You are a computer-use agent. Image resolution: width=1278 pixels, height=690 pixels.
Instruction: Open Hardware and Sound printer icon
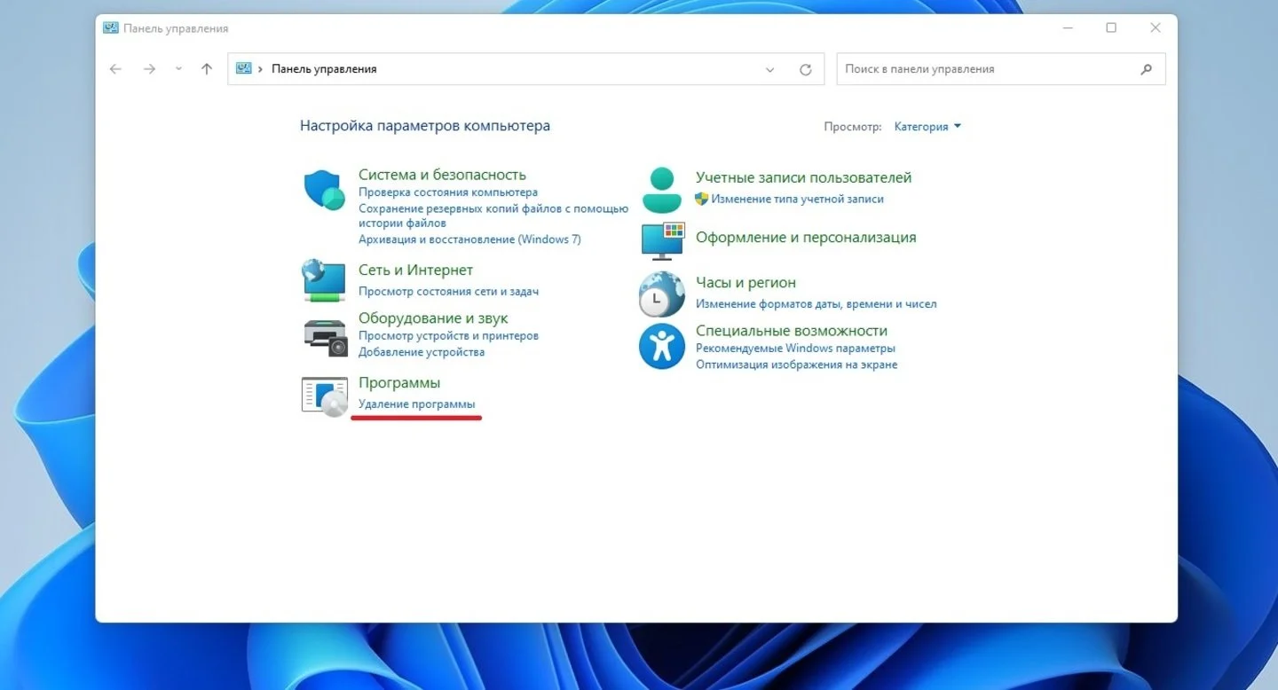(325, 337)
